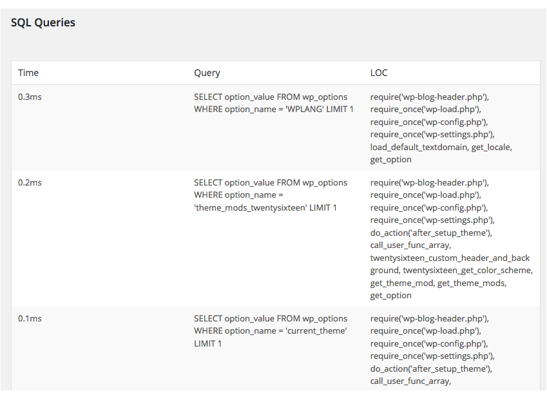Click the Query column header
Screen dimensions: 547x411
pos(207,73)
